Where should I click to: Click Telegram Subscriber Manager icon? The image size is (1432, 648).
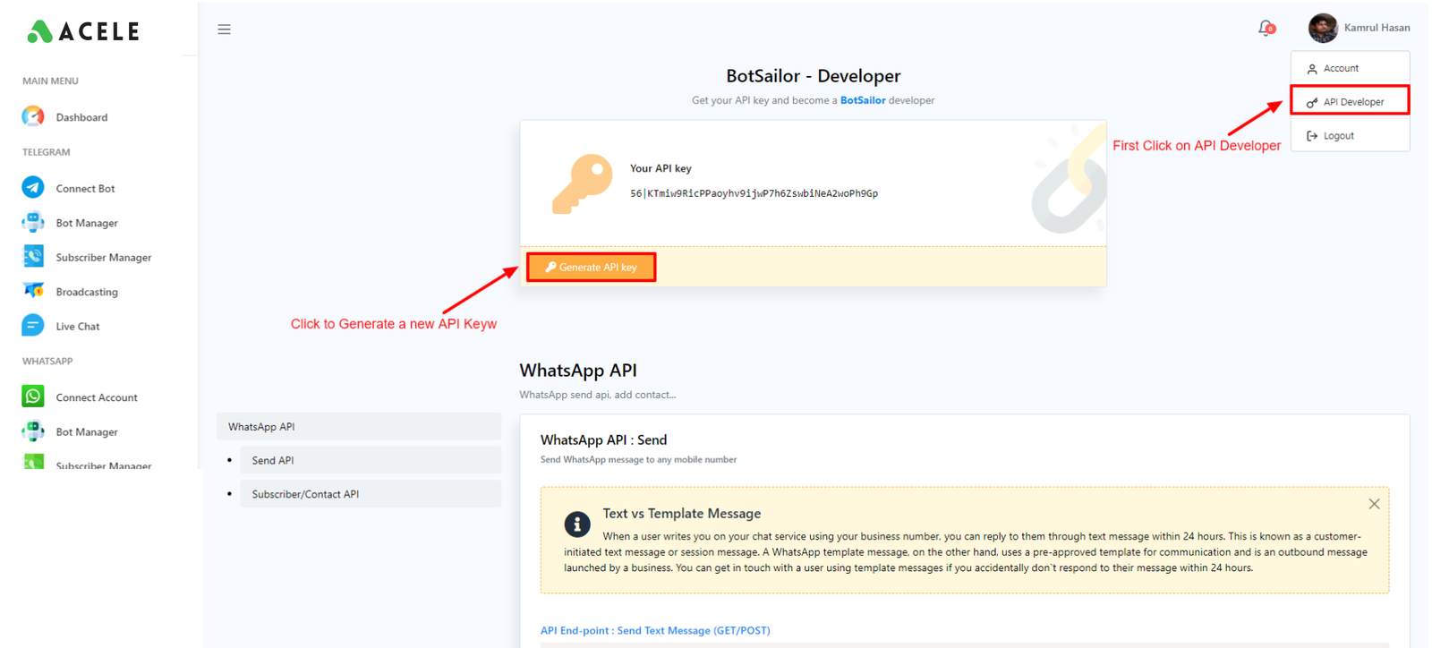coord(33,256)
